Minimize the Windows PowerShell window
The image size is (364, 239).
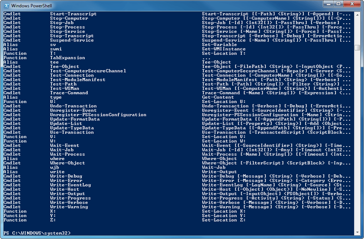(x=328, y=4)
